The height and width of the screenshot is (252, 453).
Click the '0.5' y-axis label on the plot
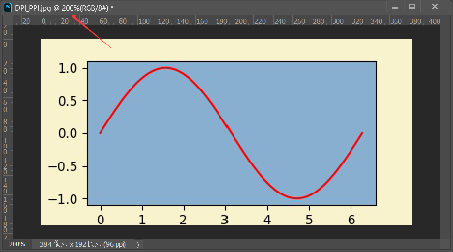pos(68,101)
